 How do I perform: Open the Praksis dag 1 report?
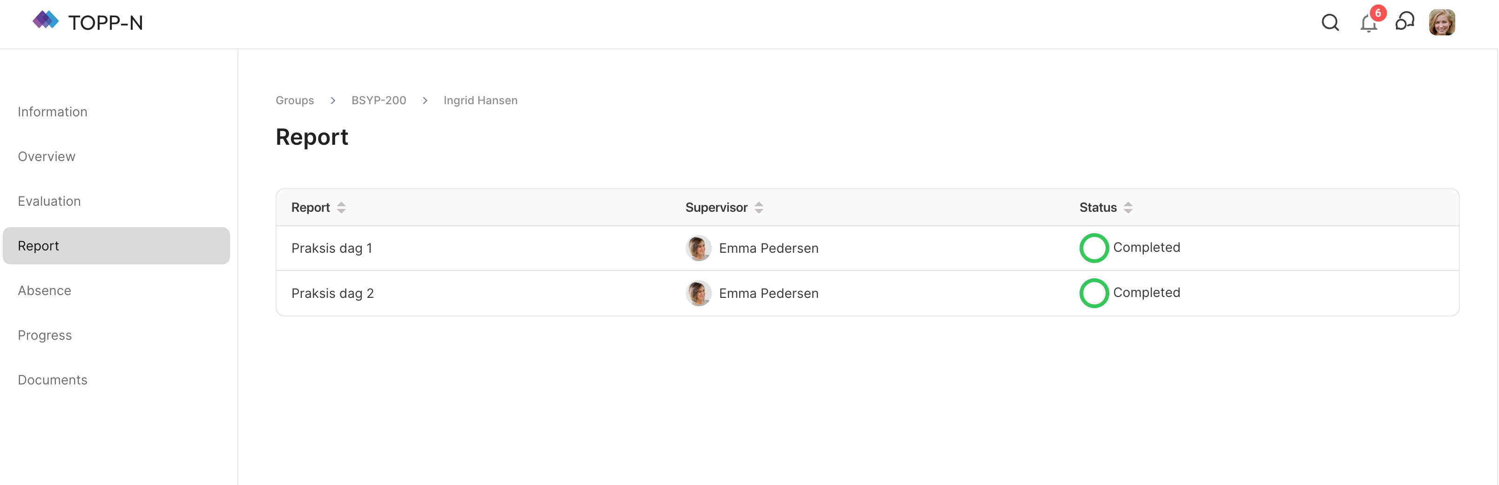pyautogui.click(x=331, y=248)
